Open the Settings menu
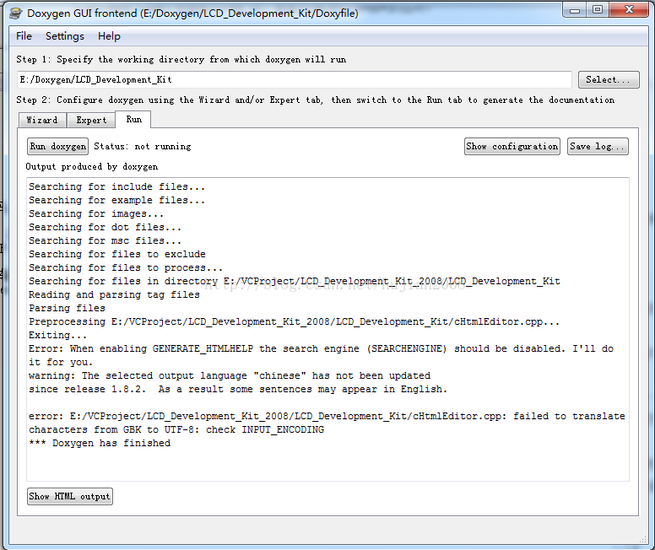The height and width of the screenshot is (550, 655). coord(65,36)
